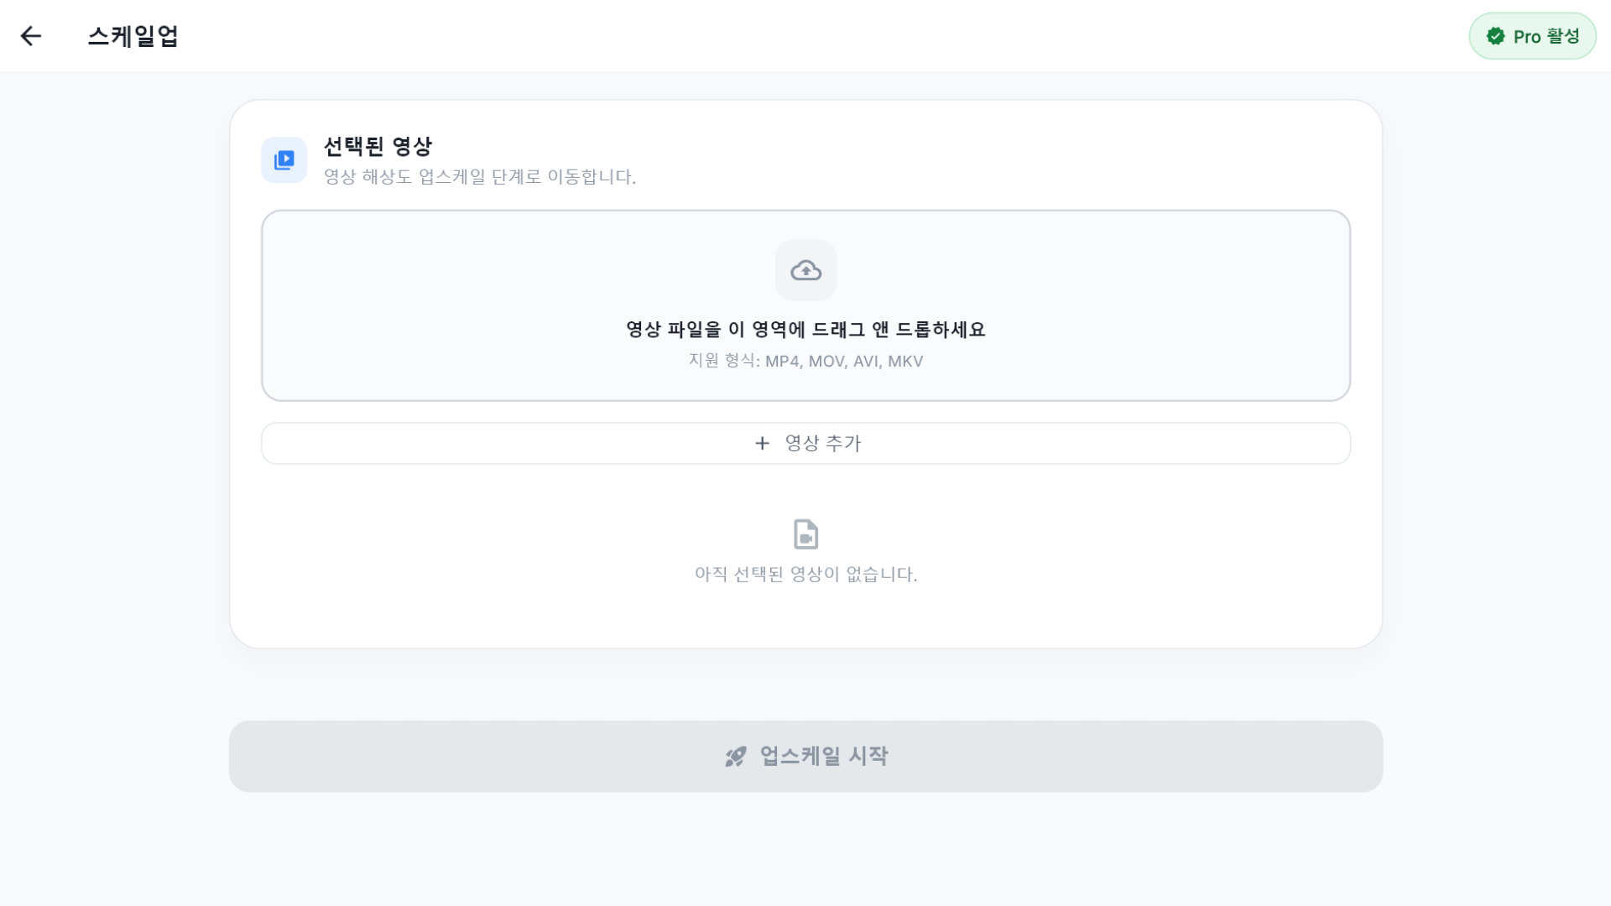Image resolution: width=1611 pixels, height=906 pixels.
Task: Select the upload cloud symbol in drop zone
Action: click(x=805, y=270)
